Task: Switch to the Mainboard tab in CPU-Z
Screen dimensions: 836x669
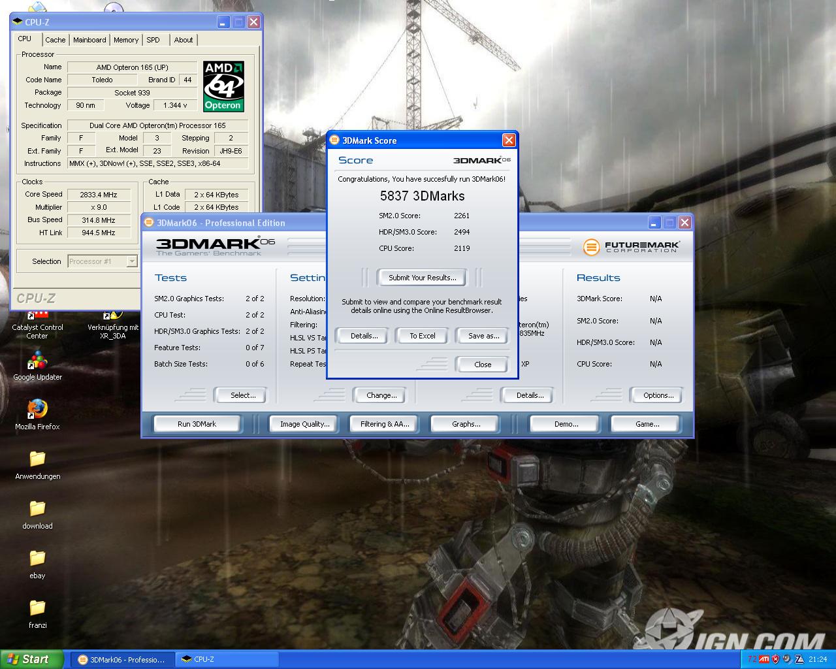Action: [x=89, y=40]
